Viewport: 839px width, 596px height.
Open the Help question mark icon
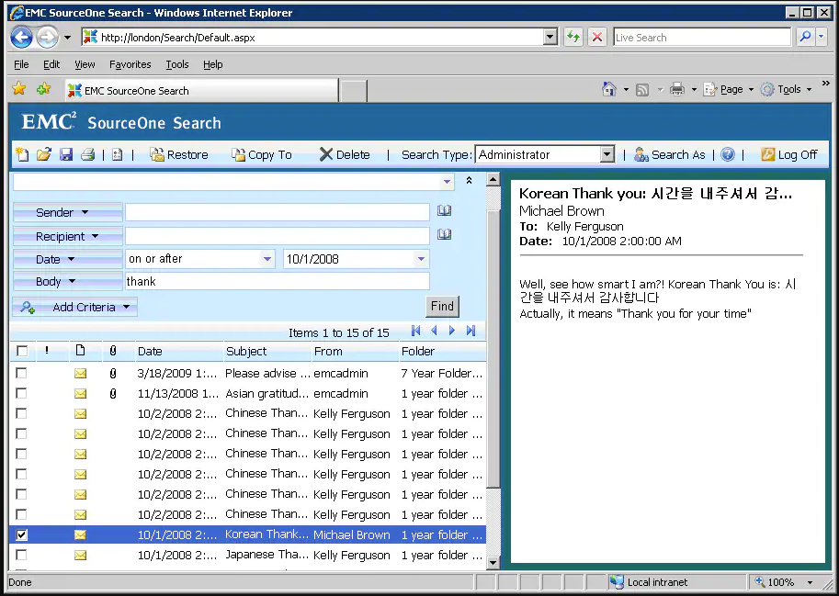point(728,154)
